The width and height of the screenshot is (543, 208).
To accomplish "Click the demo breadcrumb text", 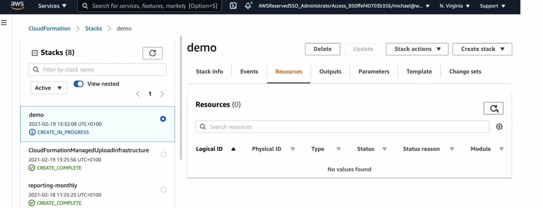I will tap(124, 28).
